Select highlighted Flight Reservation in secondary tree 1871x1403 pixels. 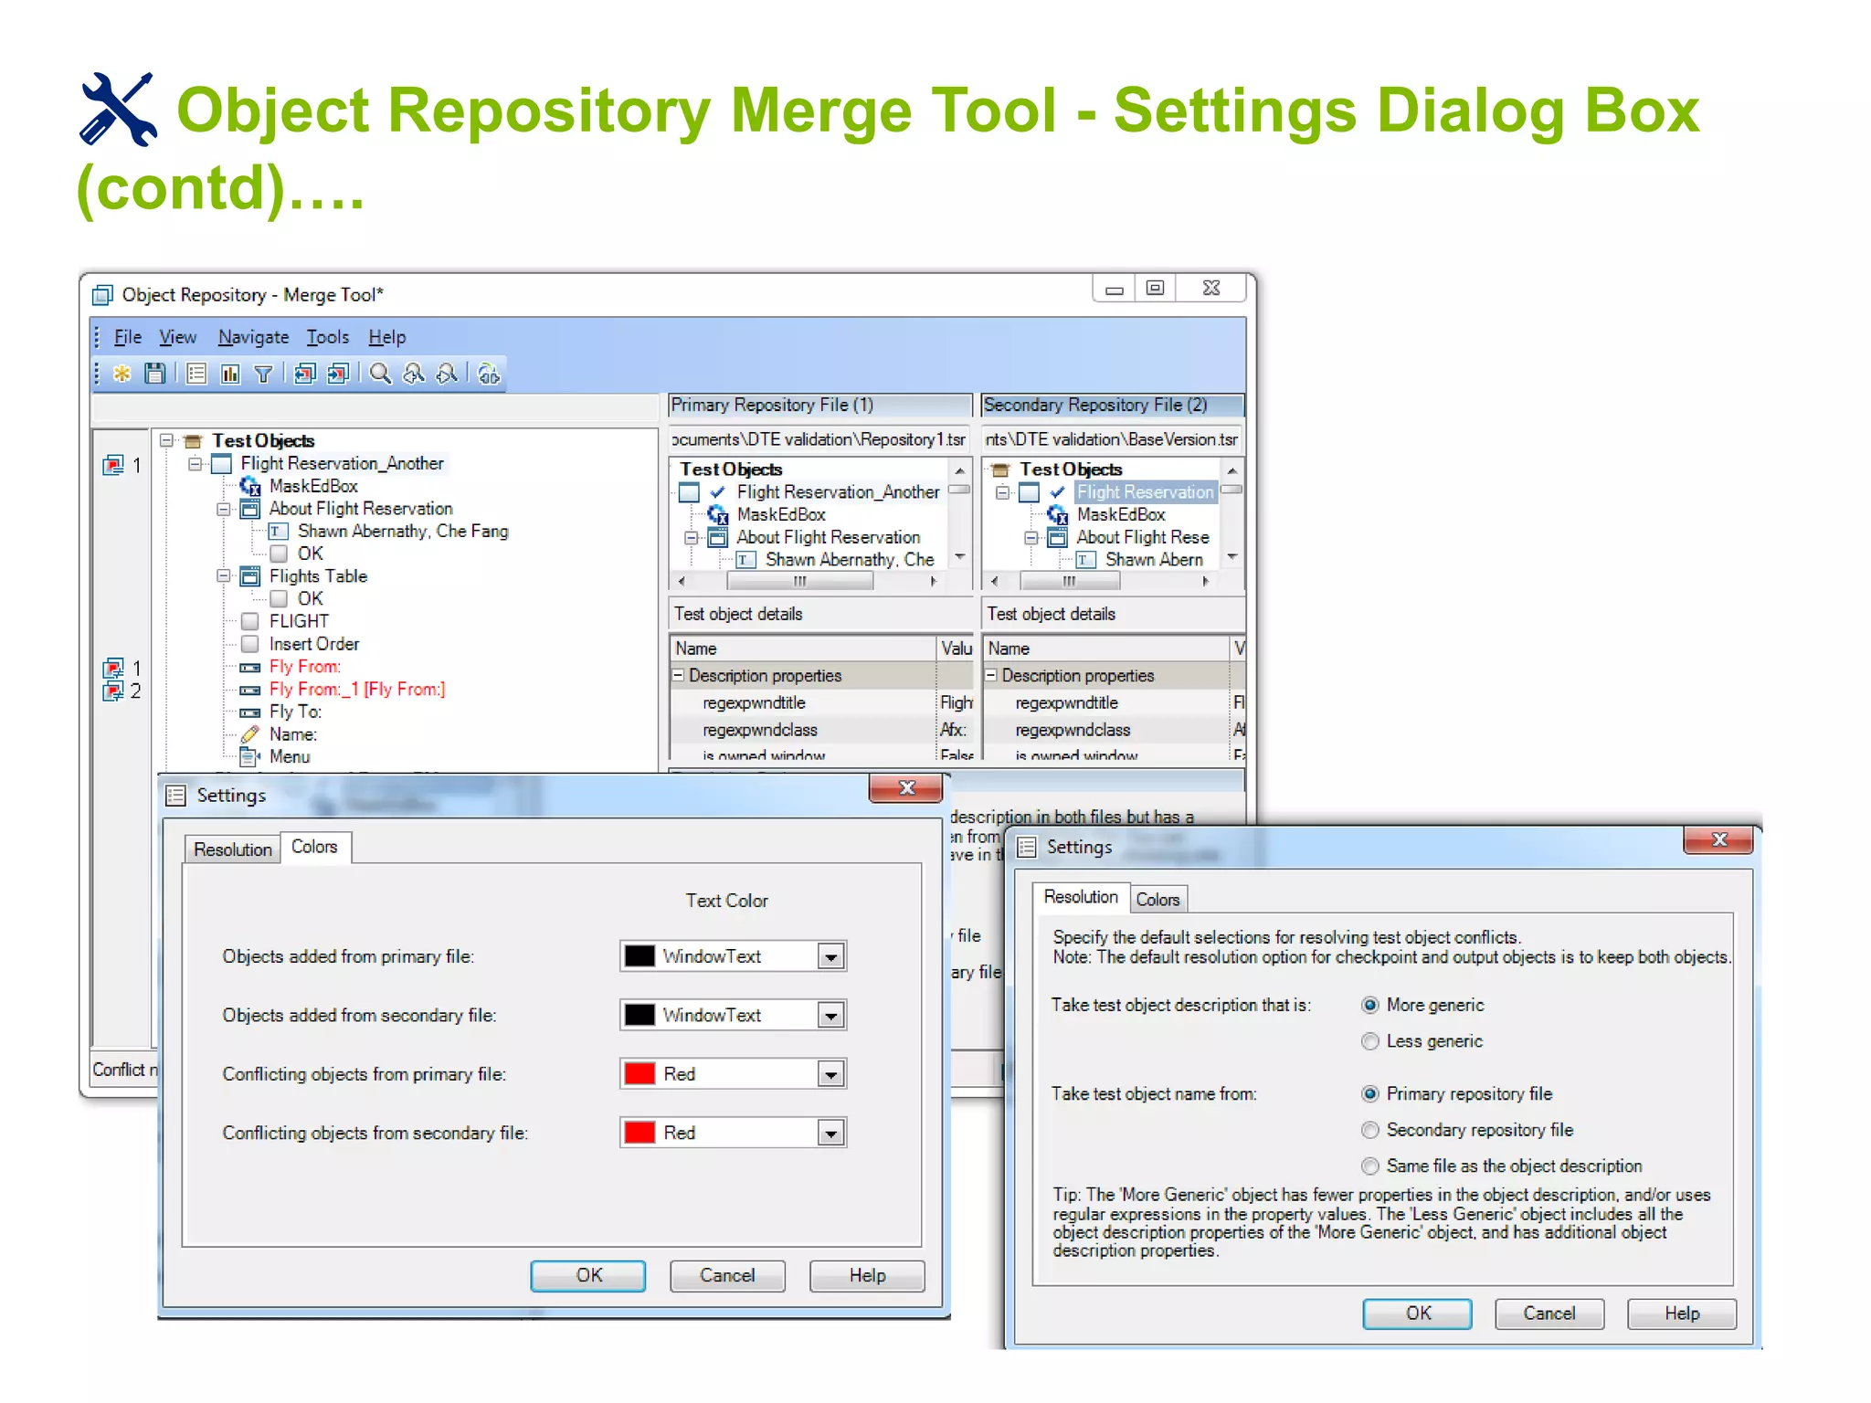point(1146,492)
